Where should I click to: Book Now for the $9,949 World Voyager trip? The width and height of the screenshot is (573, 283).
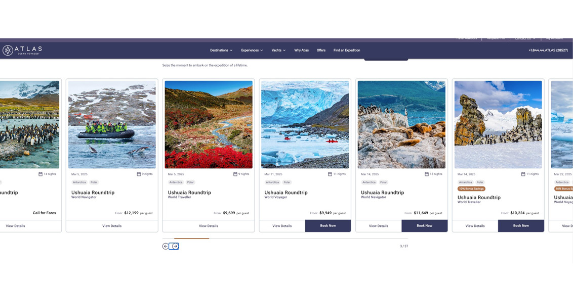tap(328, 226)
